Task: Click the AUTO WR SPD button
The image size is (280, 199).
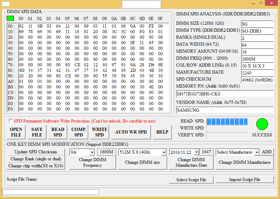Action: (x=131, y=132)
